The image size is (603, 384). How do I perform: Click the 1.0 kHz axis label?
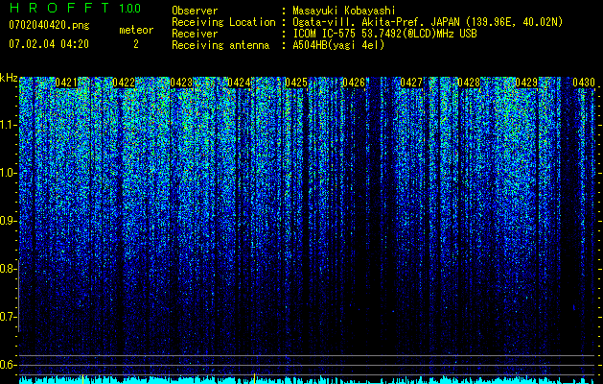pos(8,173)
